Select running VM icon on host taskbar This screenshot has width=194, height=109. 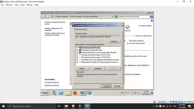click(x=87, y=106)
